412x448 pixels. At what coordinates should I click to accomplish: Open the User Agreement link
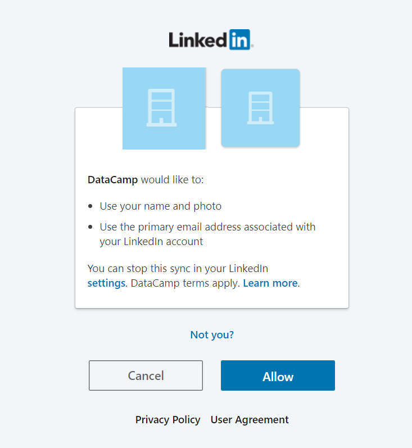click(250, 420)
